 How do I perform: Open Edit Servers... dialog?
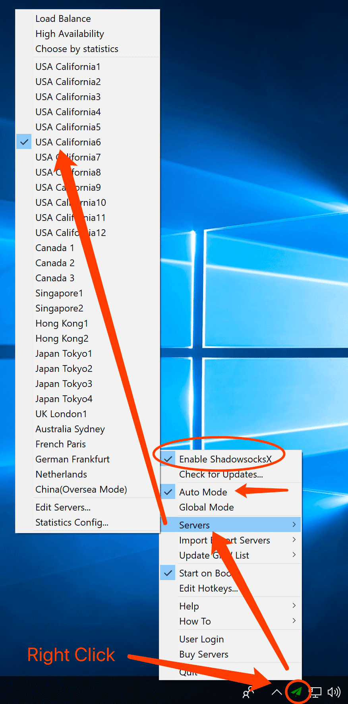[63, 507]
